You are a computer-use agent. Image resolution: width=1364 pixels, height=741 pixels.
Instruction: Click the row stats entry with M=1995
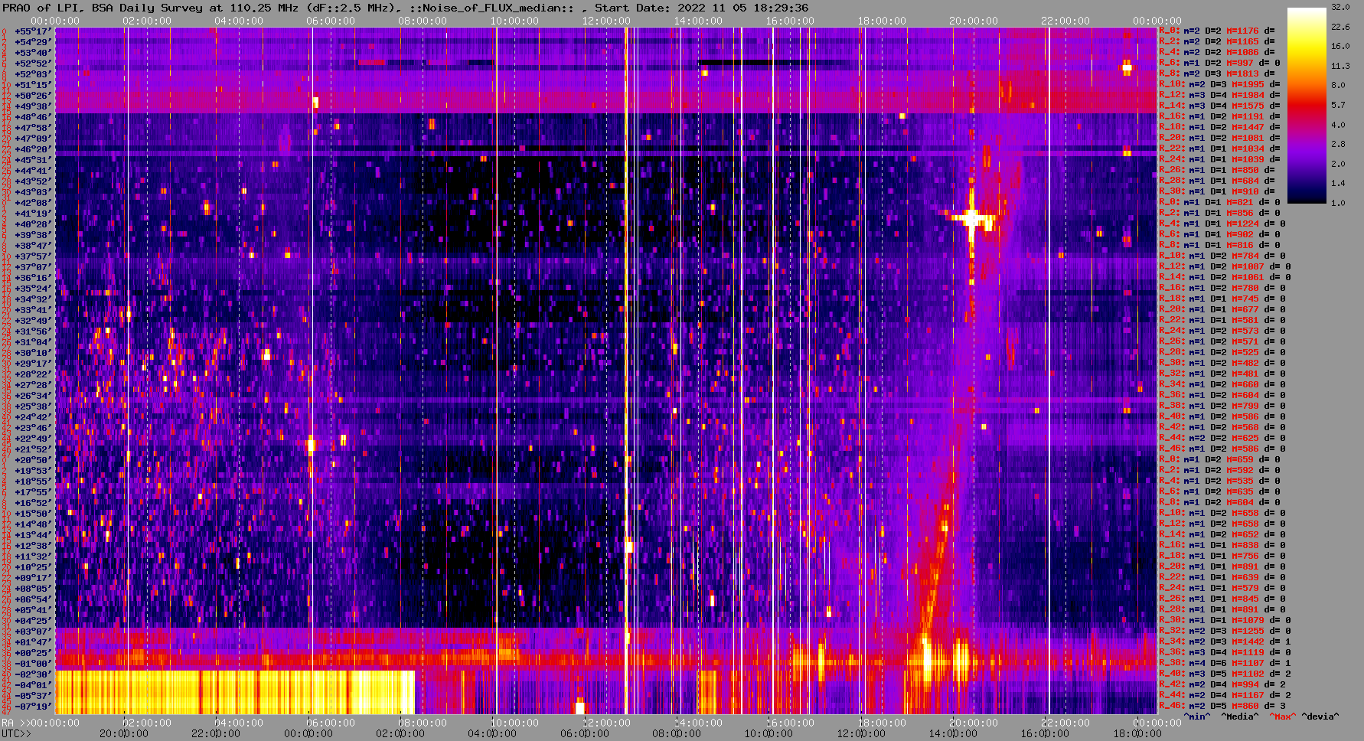1219,85
